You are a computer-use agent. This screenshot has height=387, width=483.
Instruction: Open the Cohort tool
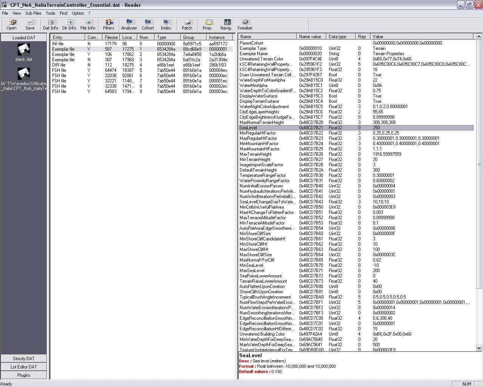pos(148,25)
